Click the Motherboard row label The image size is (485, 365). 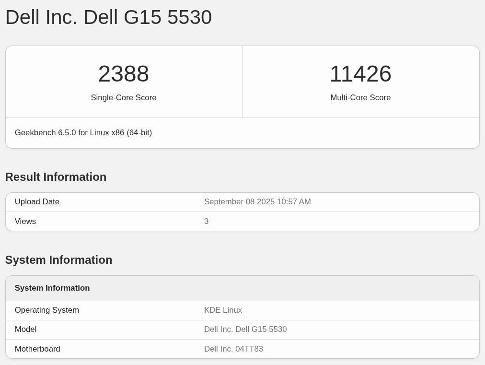(x=37, y=349)
